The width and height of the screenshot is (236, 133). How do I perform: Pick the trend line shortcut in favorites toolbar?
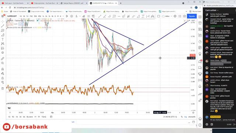click(100, 16)
